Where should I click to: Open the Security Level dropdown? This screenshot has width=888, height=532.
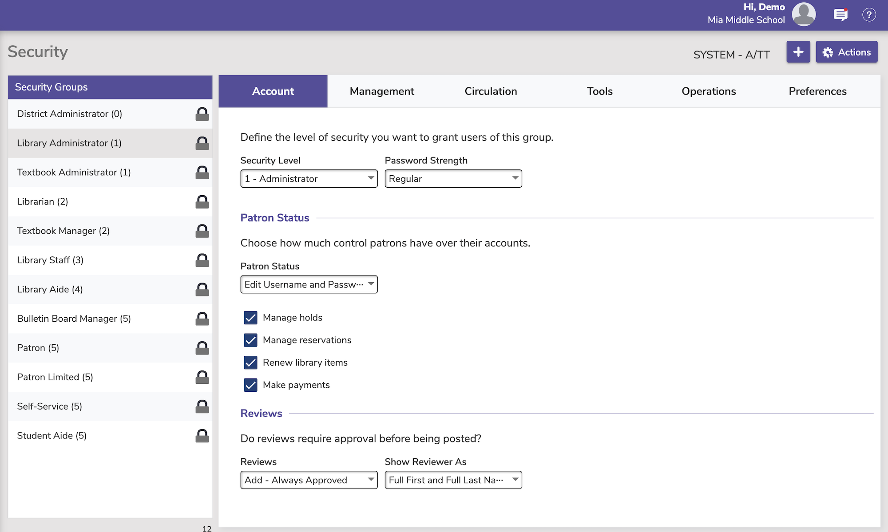[309, 178]
